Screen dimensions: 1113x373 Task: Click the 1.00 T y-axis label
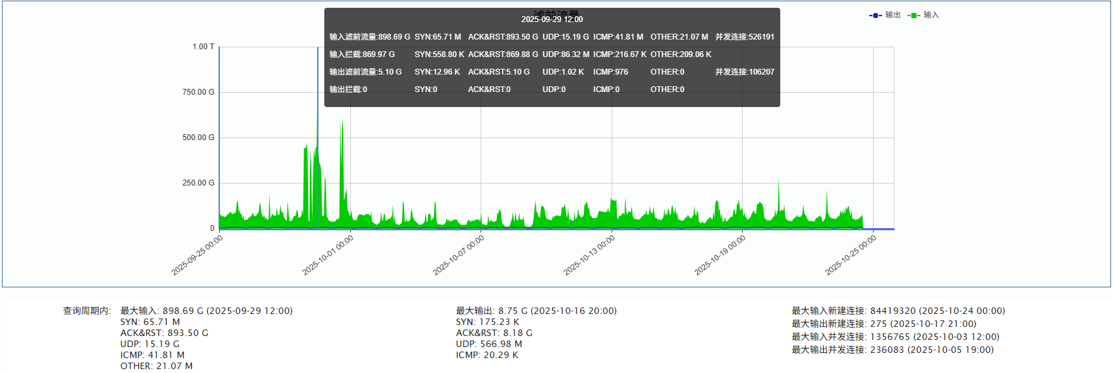tap(203, 47)
